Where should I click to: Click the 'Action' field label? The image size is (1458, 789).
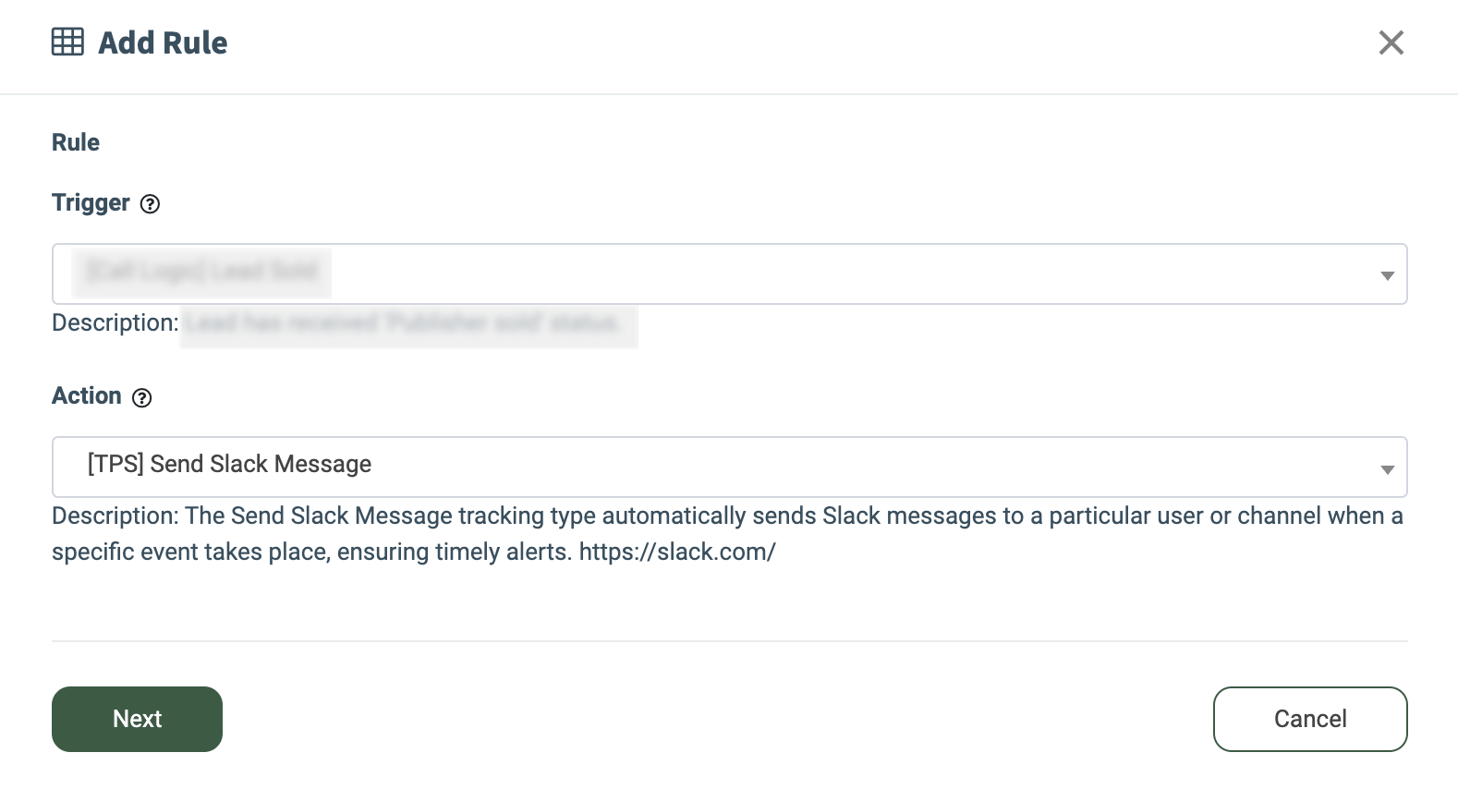87,395
